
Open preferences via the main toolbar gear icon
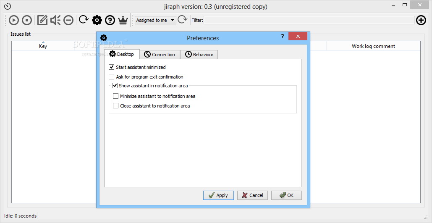(x=97, y=20)
